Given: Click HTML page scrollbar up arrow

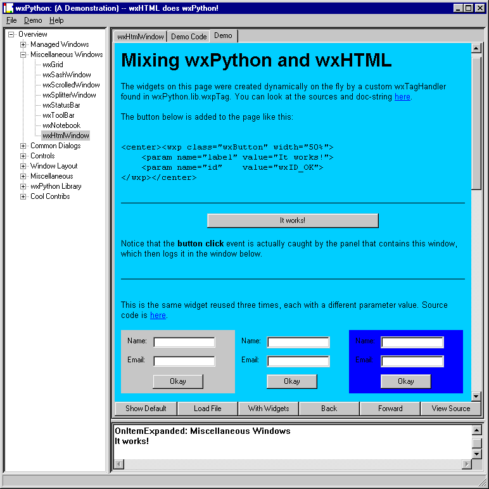Looking at the screenshot, I should tap(476, 49).
